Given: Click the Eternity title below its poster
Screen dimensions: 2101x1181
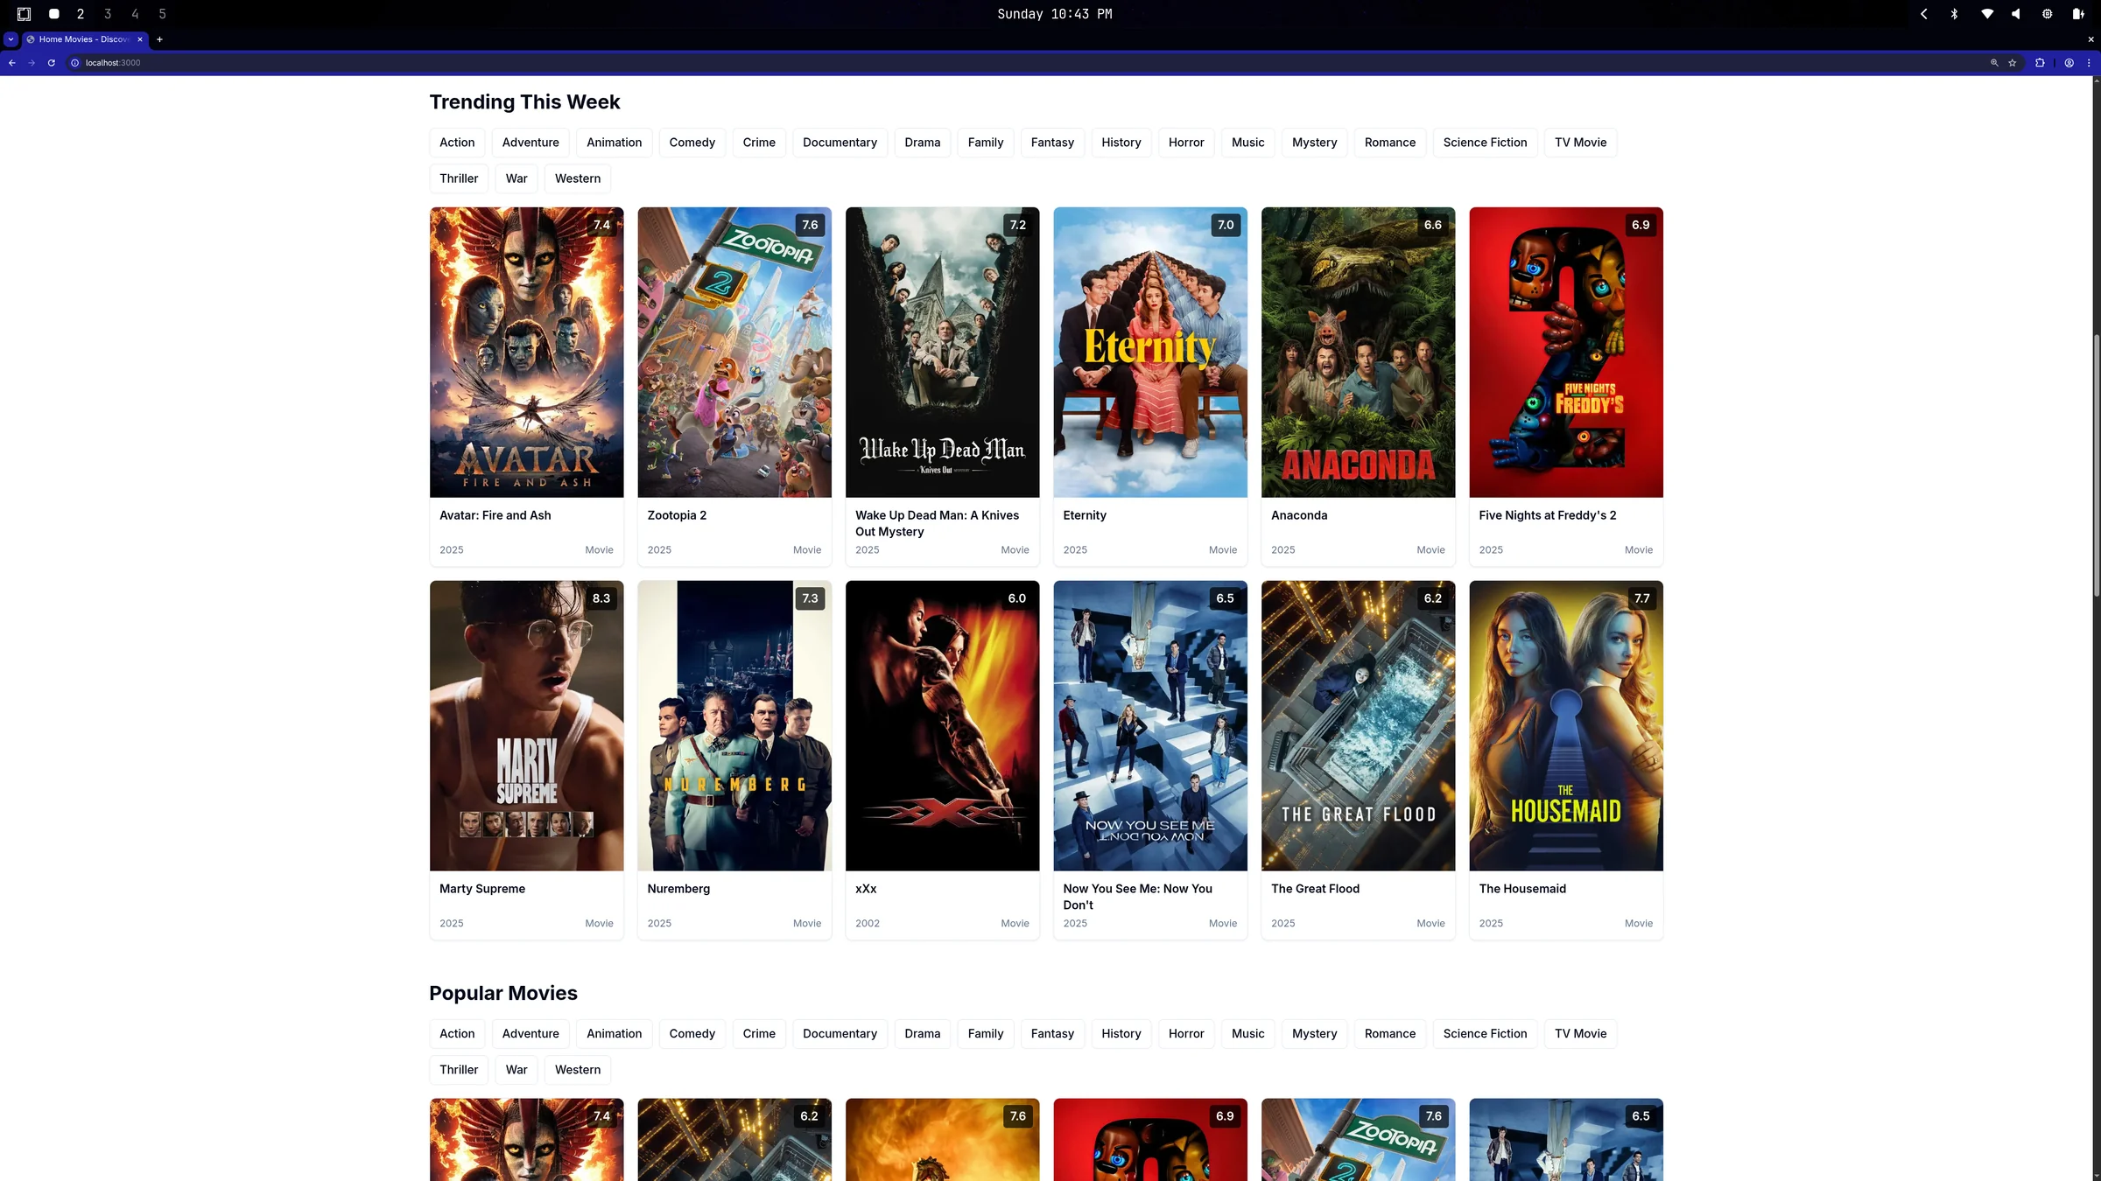Looking at the screenshot, I should (1085, 515).
